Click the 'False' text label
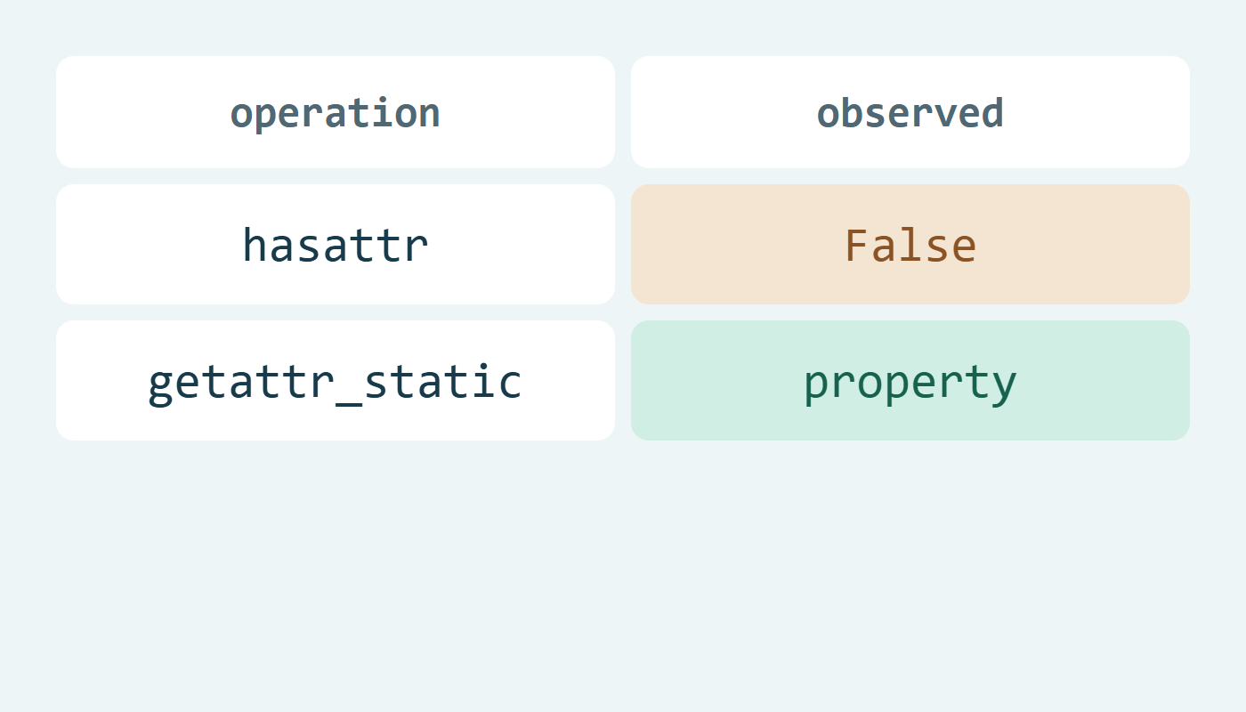The height and width of the screenshot is (712, 1246). [910, 245]
